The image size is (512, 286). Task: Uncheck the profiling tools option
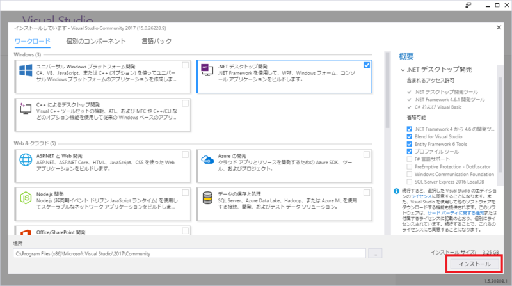point(409,152)
